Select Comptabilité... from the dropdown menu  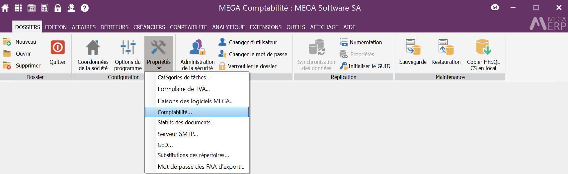click(x=175, y=112)
